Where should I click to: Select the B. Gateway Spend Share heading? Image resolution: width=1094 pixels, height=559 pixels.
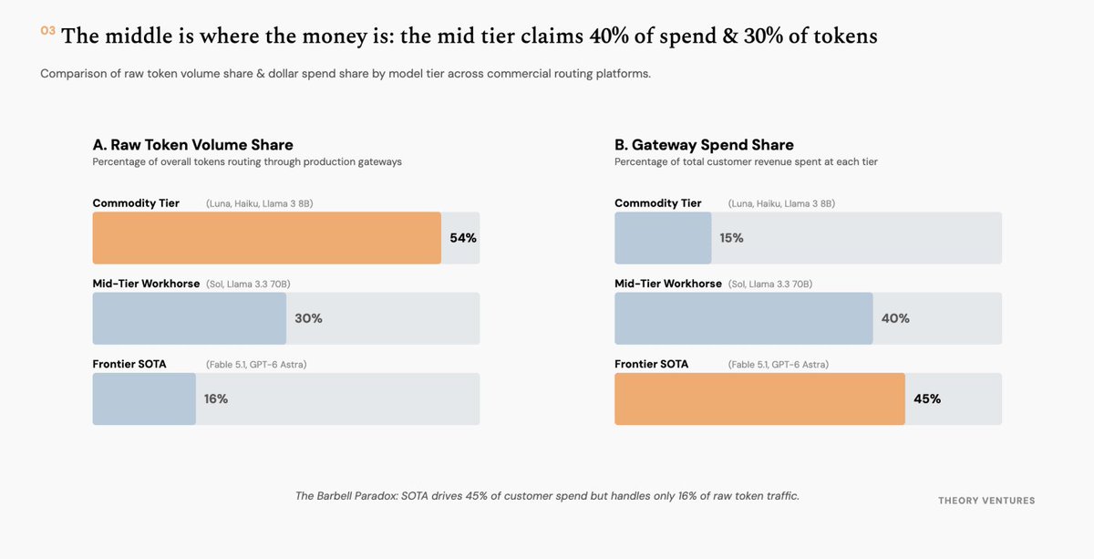[x=704, y=144]
